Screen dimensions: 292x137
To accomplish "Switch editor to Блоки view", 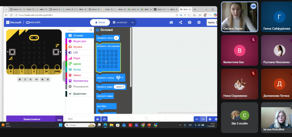I will (100, 22).
